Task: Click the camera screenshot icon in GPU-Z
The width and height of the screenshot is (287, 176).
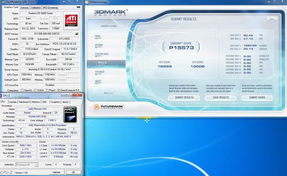Action: tap(78, 7)
